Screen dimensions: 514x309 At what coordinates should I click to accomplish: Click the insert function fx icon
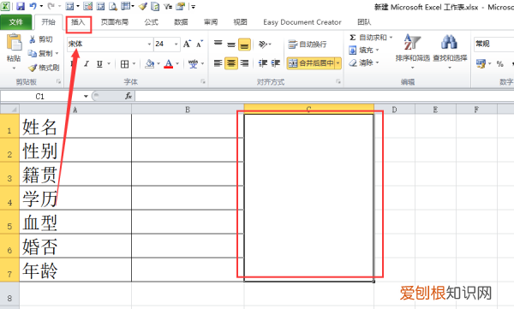coord(128,96)
